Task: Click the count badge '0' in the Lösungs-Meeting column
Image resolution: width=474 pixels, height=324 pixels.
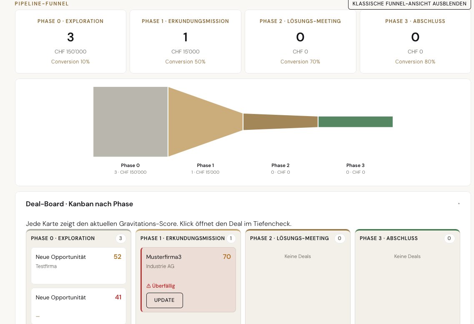Action: 339,238
